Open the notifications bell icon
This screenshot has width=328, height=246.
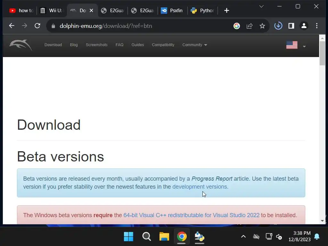317,237
